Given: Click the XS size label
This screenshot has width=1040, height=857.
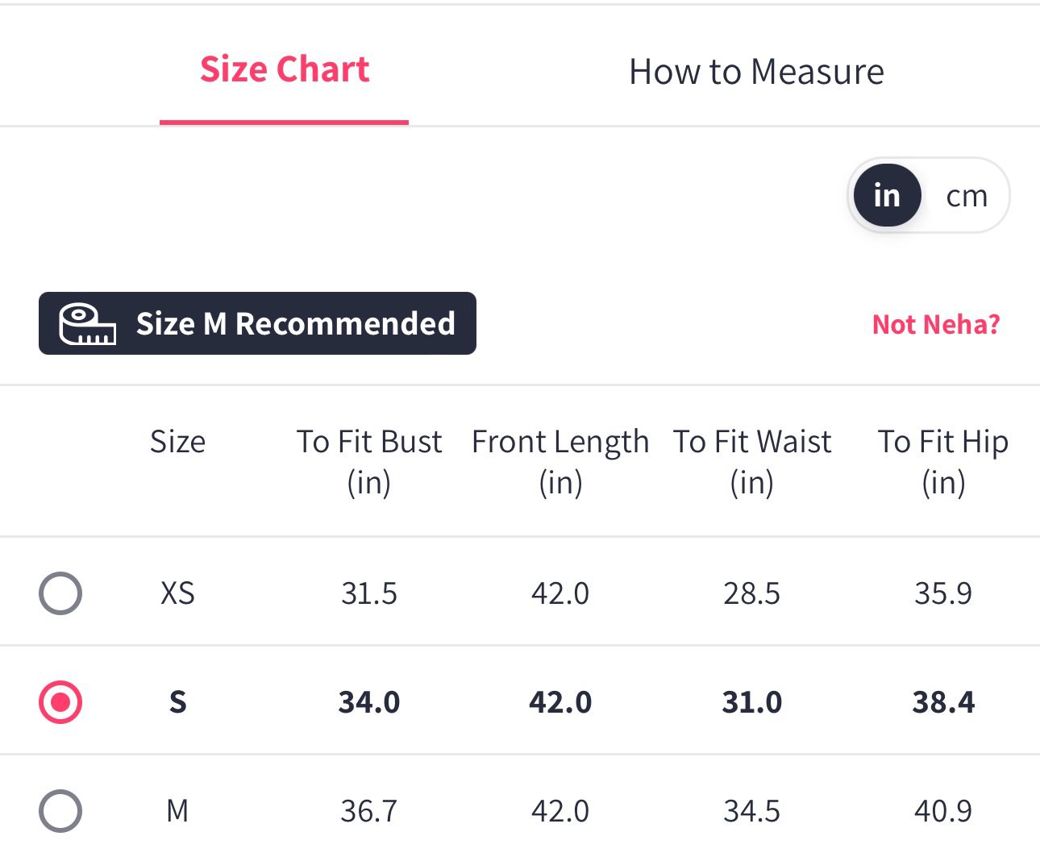Looking at the screenshot, I should pyautogui.click(x=177, y=593).
